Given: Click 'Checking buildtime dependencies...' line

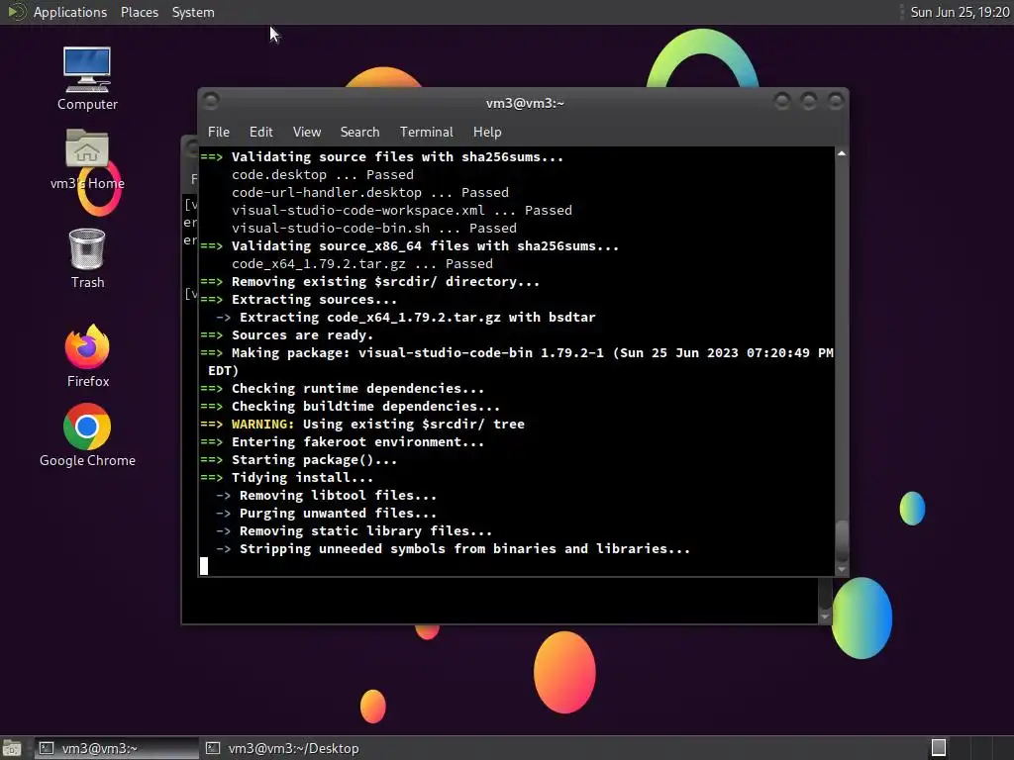Looking at the screenshot, I should coord(365,407).
